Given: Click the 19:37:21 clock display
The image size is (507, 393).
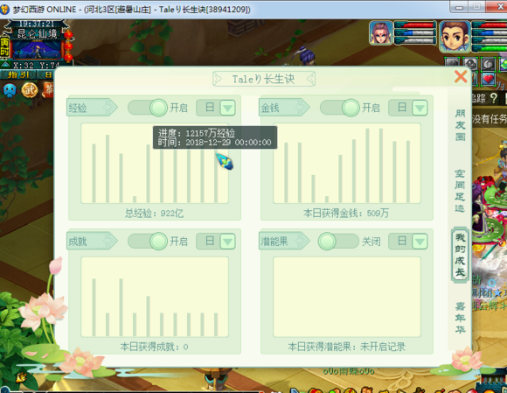Looking at the screenshot, I should [36, 24].
